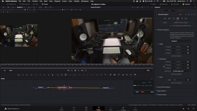
Task: Collapse the Scale section
Action: (x=158, y=77)
